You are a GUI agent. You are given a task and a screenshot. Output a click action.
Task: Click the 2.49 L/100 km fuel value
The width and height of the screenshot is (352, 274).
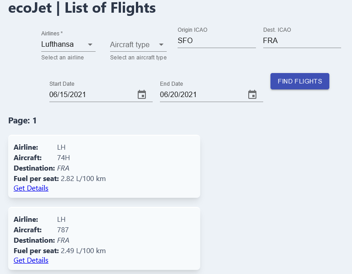(83, 251)
